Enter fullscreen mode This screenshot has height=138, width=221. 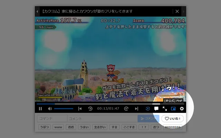[165, 109]
